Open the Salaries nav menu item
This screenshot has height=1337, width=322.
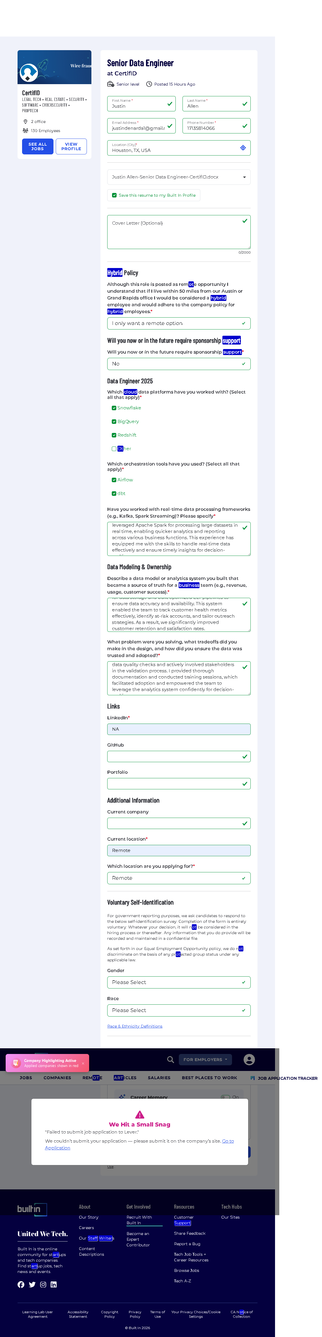(159, 1078)
